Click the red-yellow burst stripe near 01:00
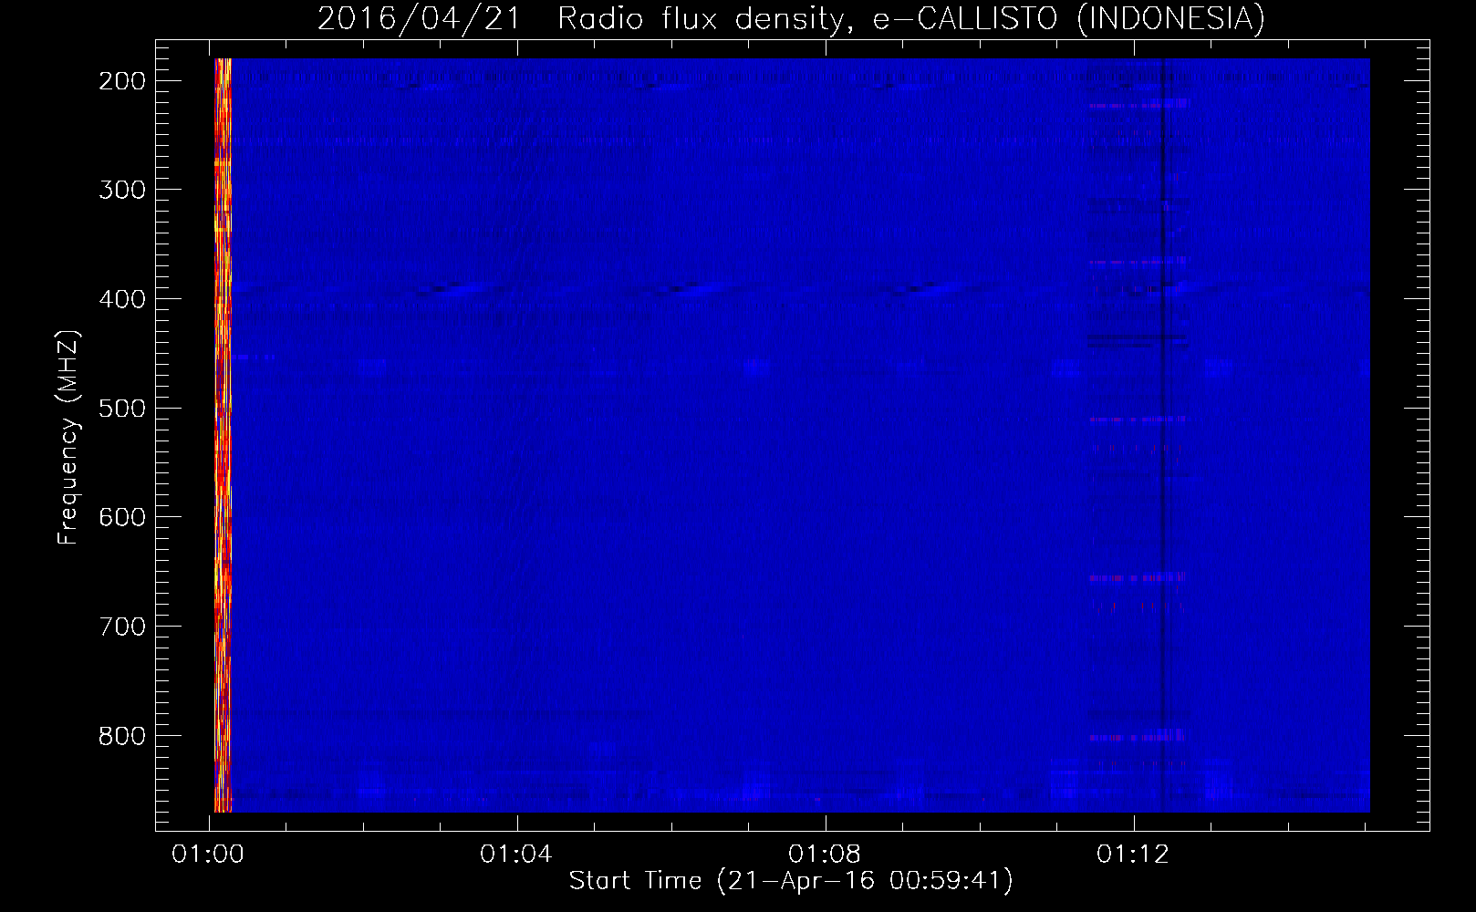1476x912 pixels. 223,435
